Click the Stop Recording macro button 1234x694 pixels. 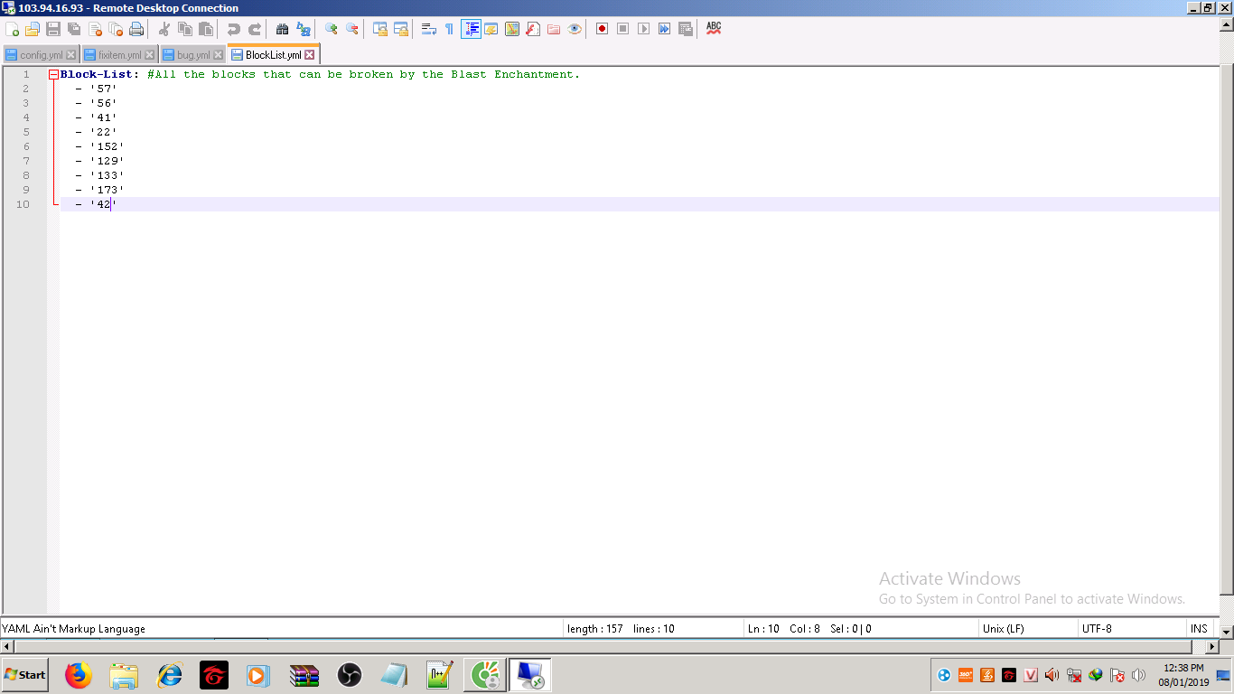pos(623,29)
